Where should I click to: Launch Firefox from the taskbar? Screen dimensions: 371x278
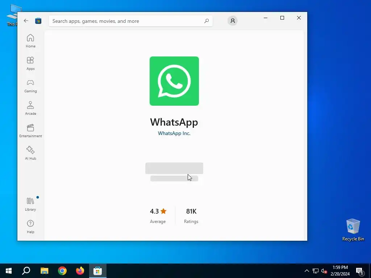[x=80, y=271]
